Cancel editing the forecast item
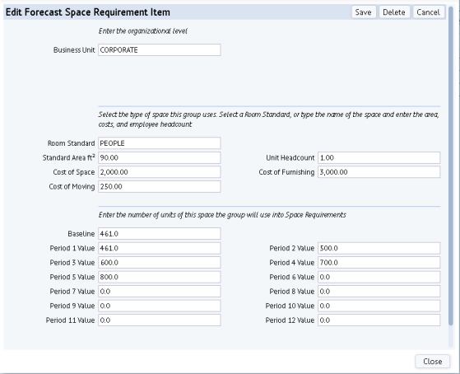The width and height of the screenshot is (460, 374). [x=428, y=12]
